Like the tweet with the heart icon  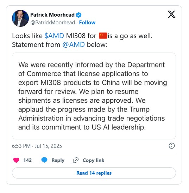coord(16,160)
